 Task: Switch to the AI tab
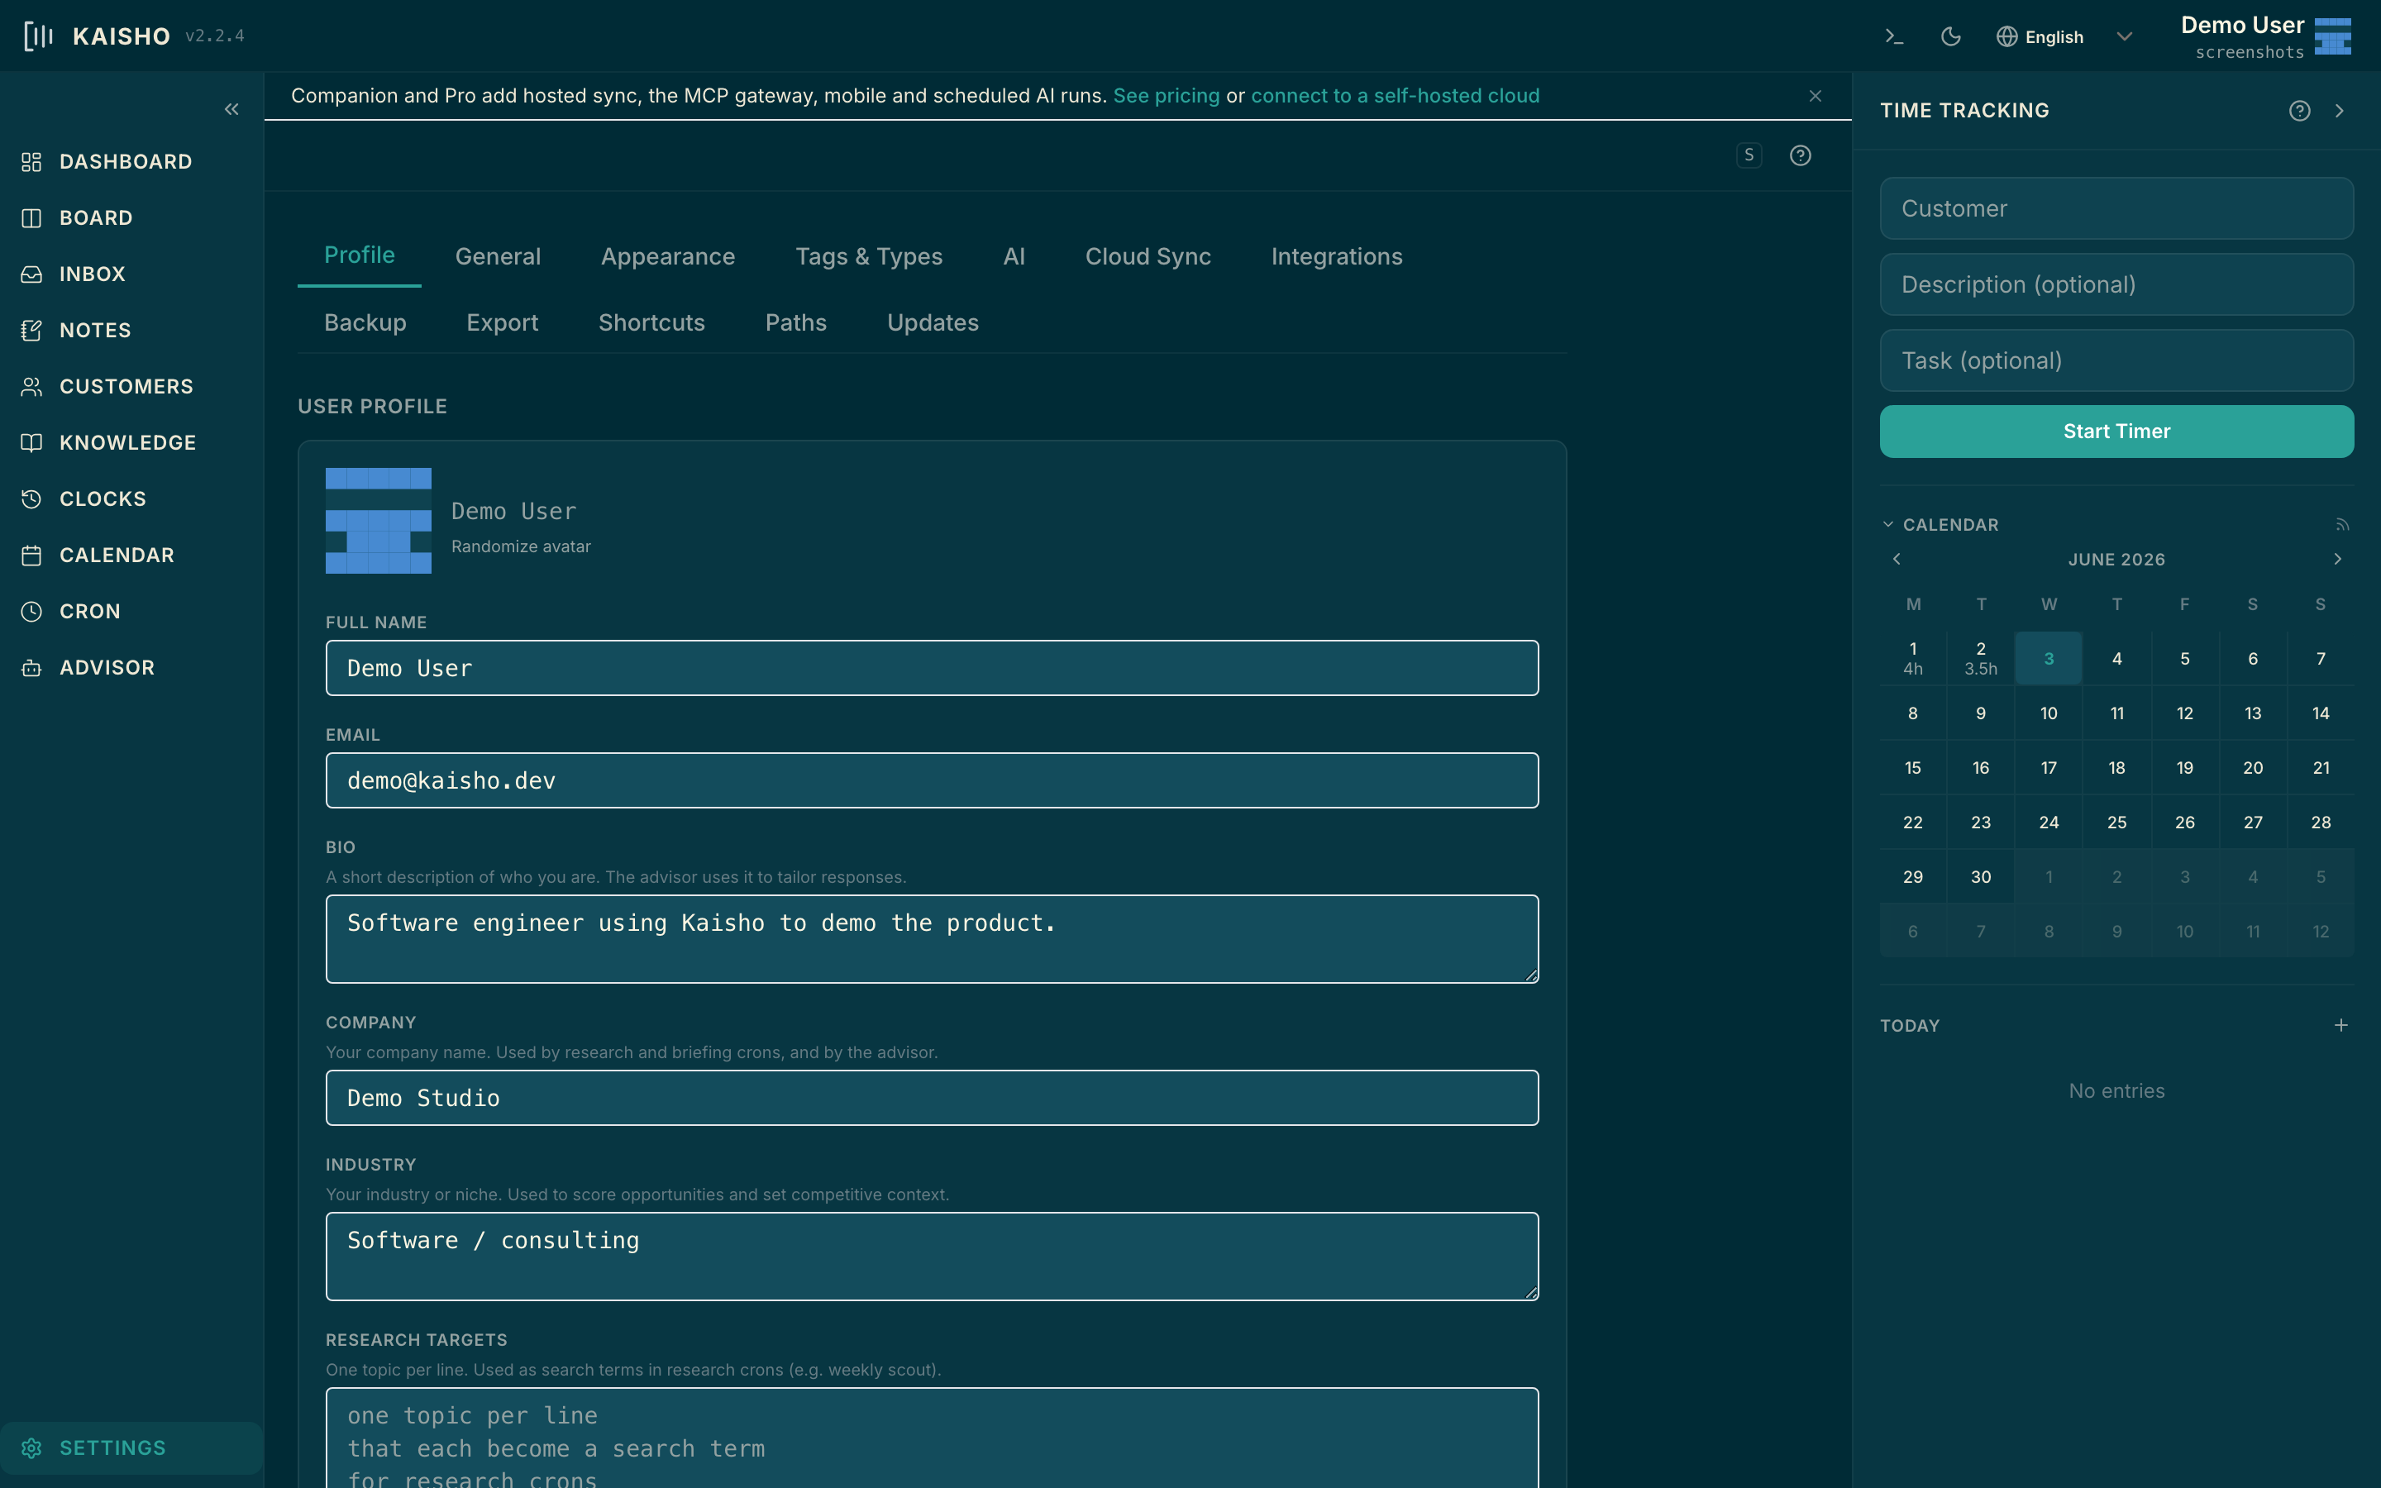pos(1014,257)
